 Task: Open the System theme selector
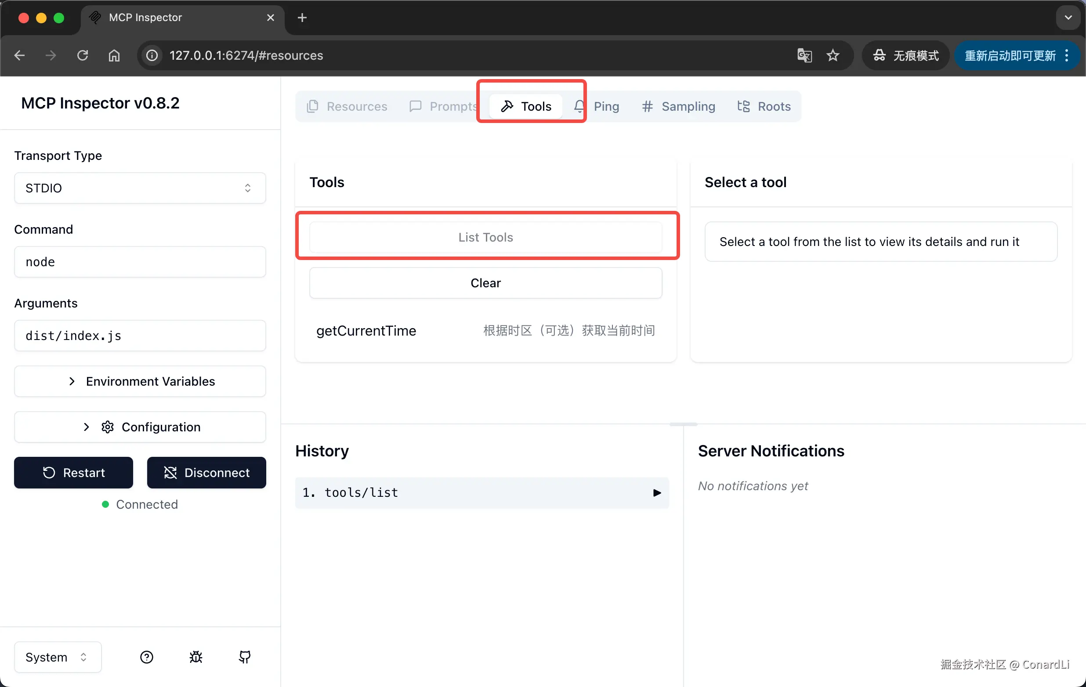[57, 657]
